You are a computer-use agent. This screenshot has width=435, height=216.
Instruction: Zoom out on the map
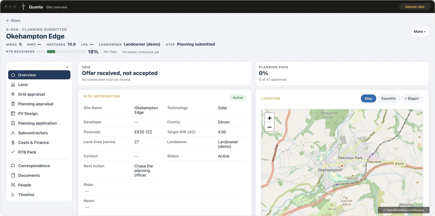[269, 127]
